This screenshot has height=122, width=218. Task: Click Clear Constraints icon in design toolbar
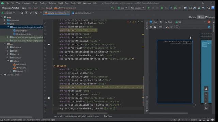(167, 27)
